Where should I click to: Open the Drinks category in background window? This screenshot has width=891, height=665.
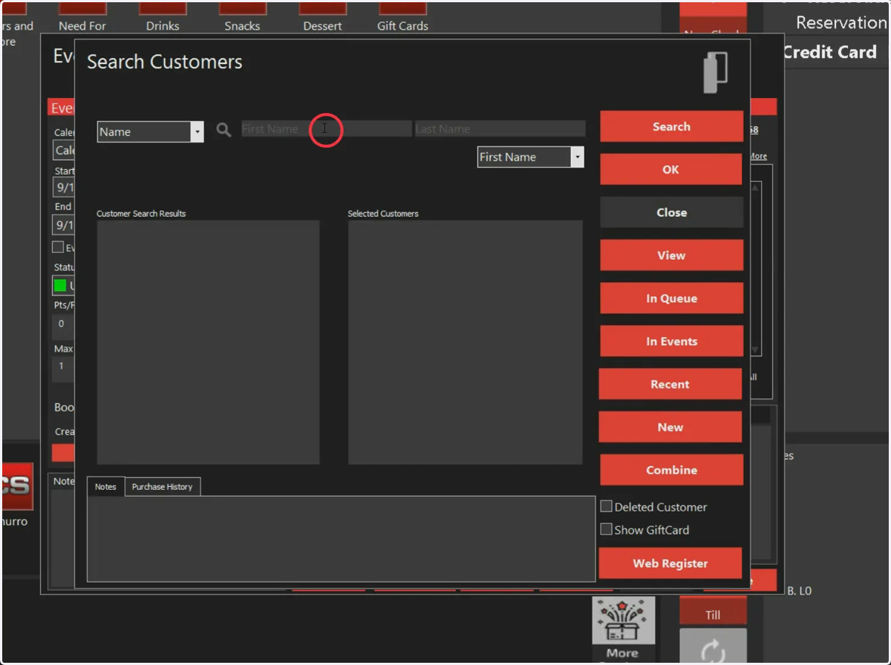163,16
